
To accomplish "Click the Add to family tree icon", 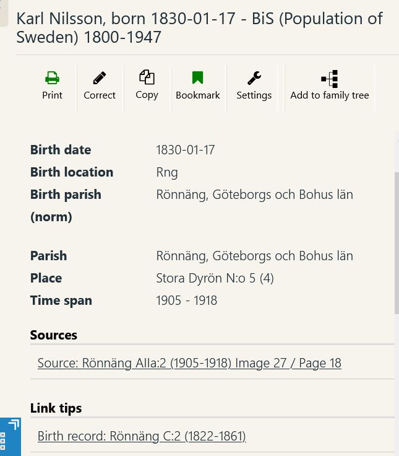I will (330, 79).
